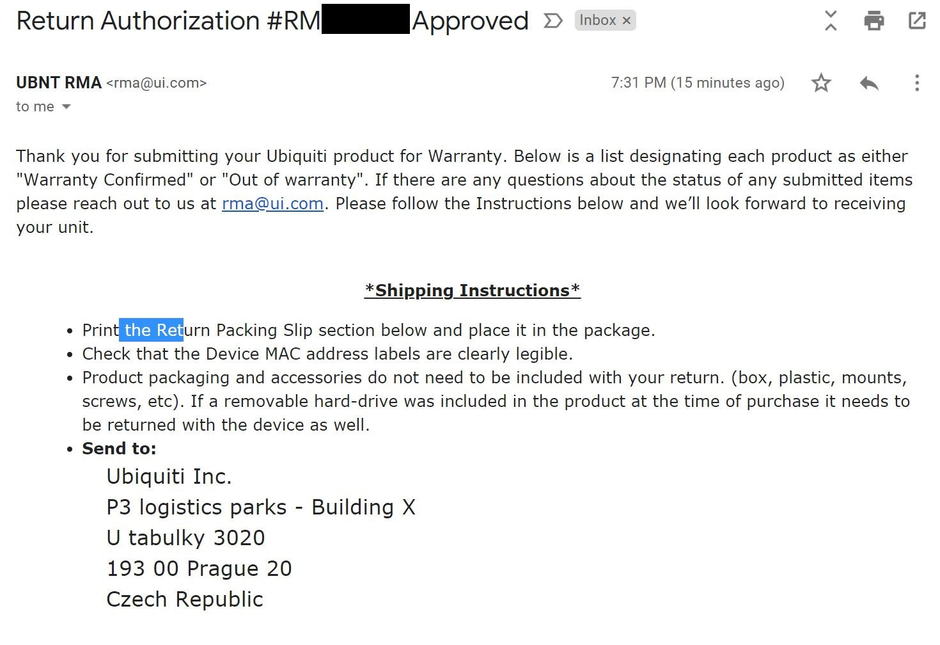
Task: Expand the "to me" recipient details arrow
Action: (66, 107)
